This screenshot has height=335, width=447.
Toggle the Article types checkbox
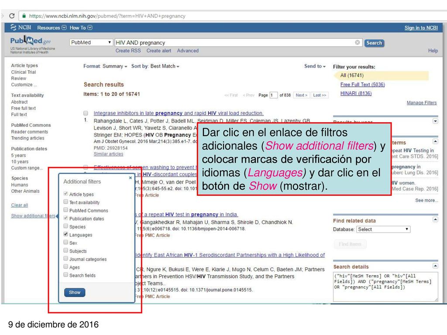tap(65, 194)
